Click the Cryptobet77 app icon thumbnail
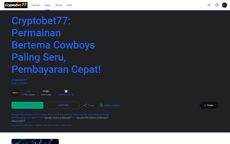230x144 pixels. click(15, 93)
